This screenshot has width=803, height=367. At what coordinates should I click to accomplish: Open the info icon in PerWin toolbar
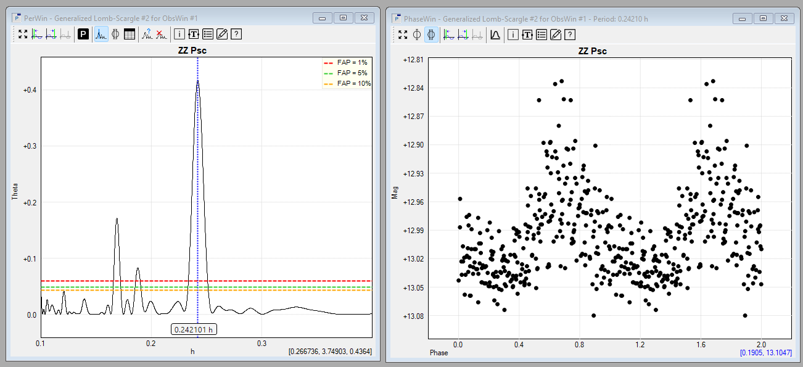pos(179,35)
